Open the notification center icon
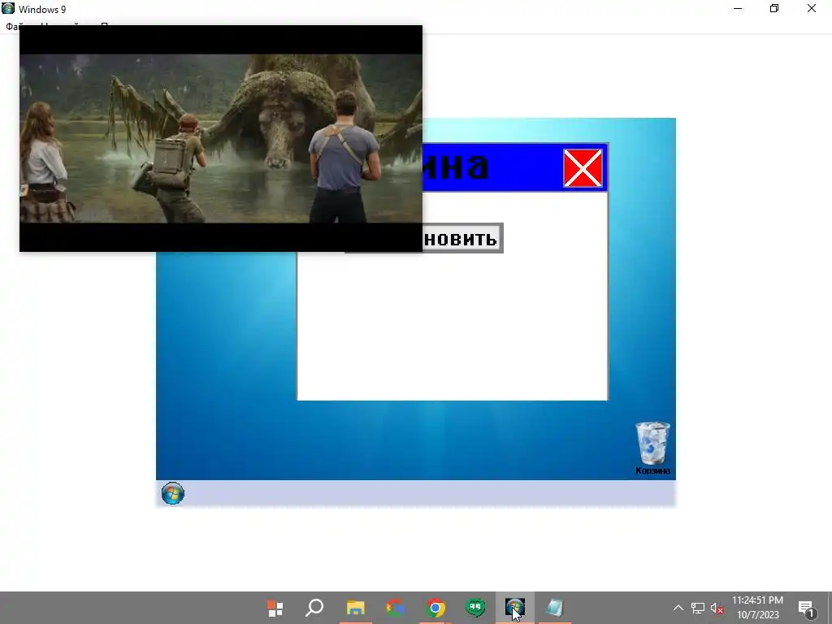This screenshot has height=624, width=832. pyautogui.click(x=806, y=609)
